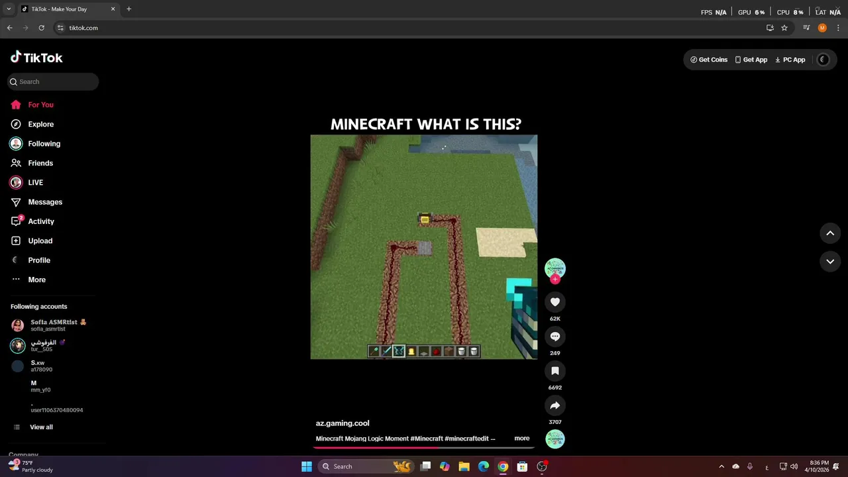Image resolution: width=848 pixels, height=477 pixels.
Task: Bookmark this tab with the star icon
Action: [784, 28]
